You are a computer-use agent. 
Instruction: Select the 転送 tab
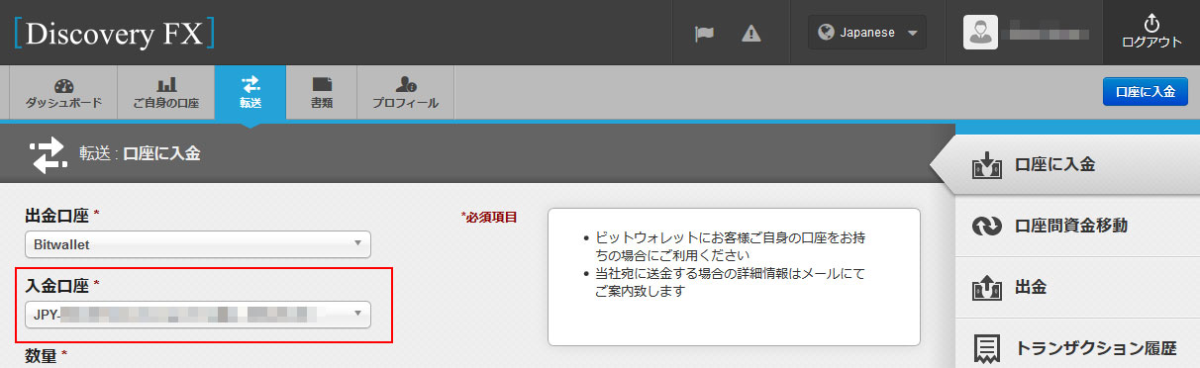click(250, 93)
